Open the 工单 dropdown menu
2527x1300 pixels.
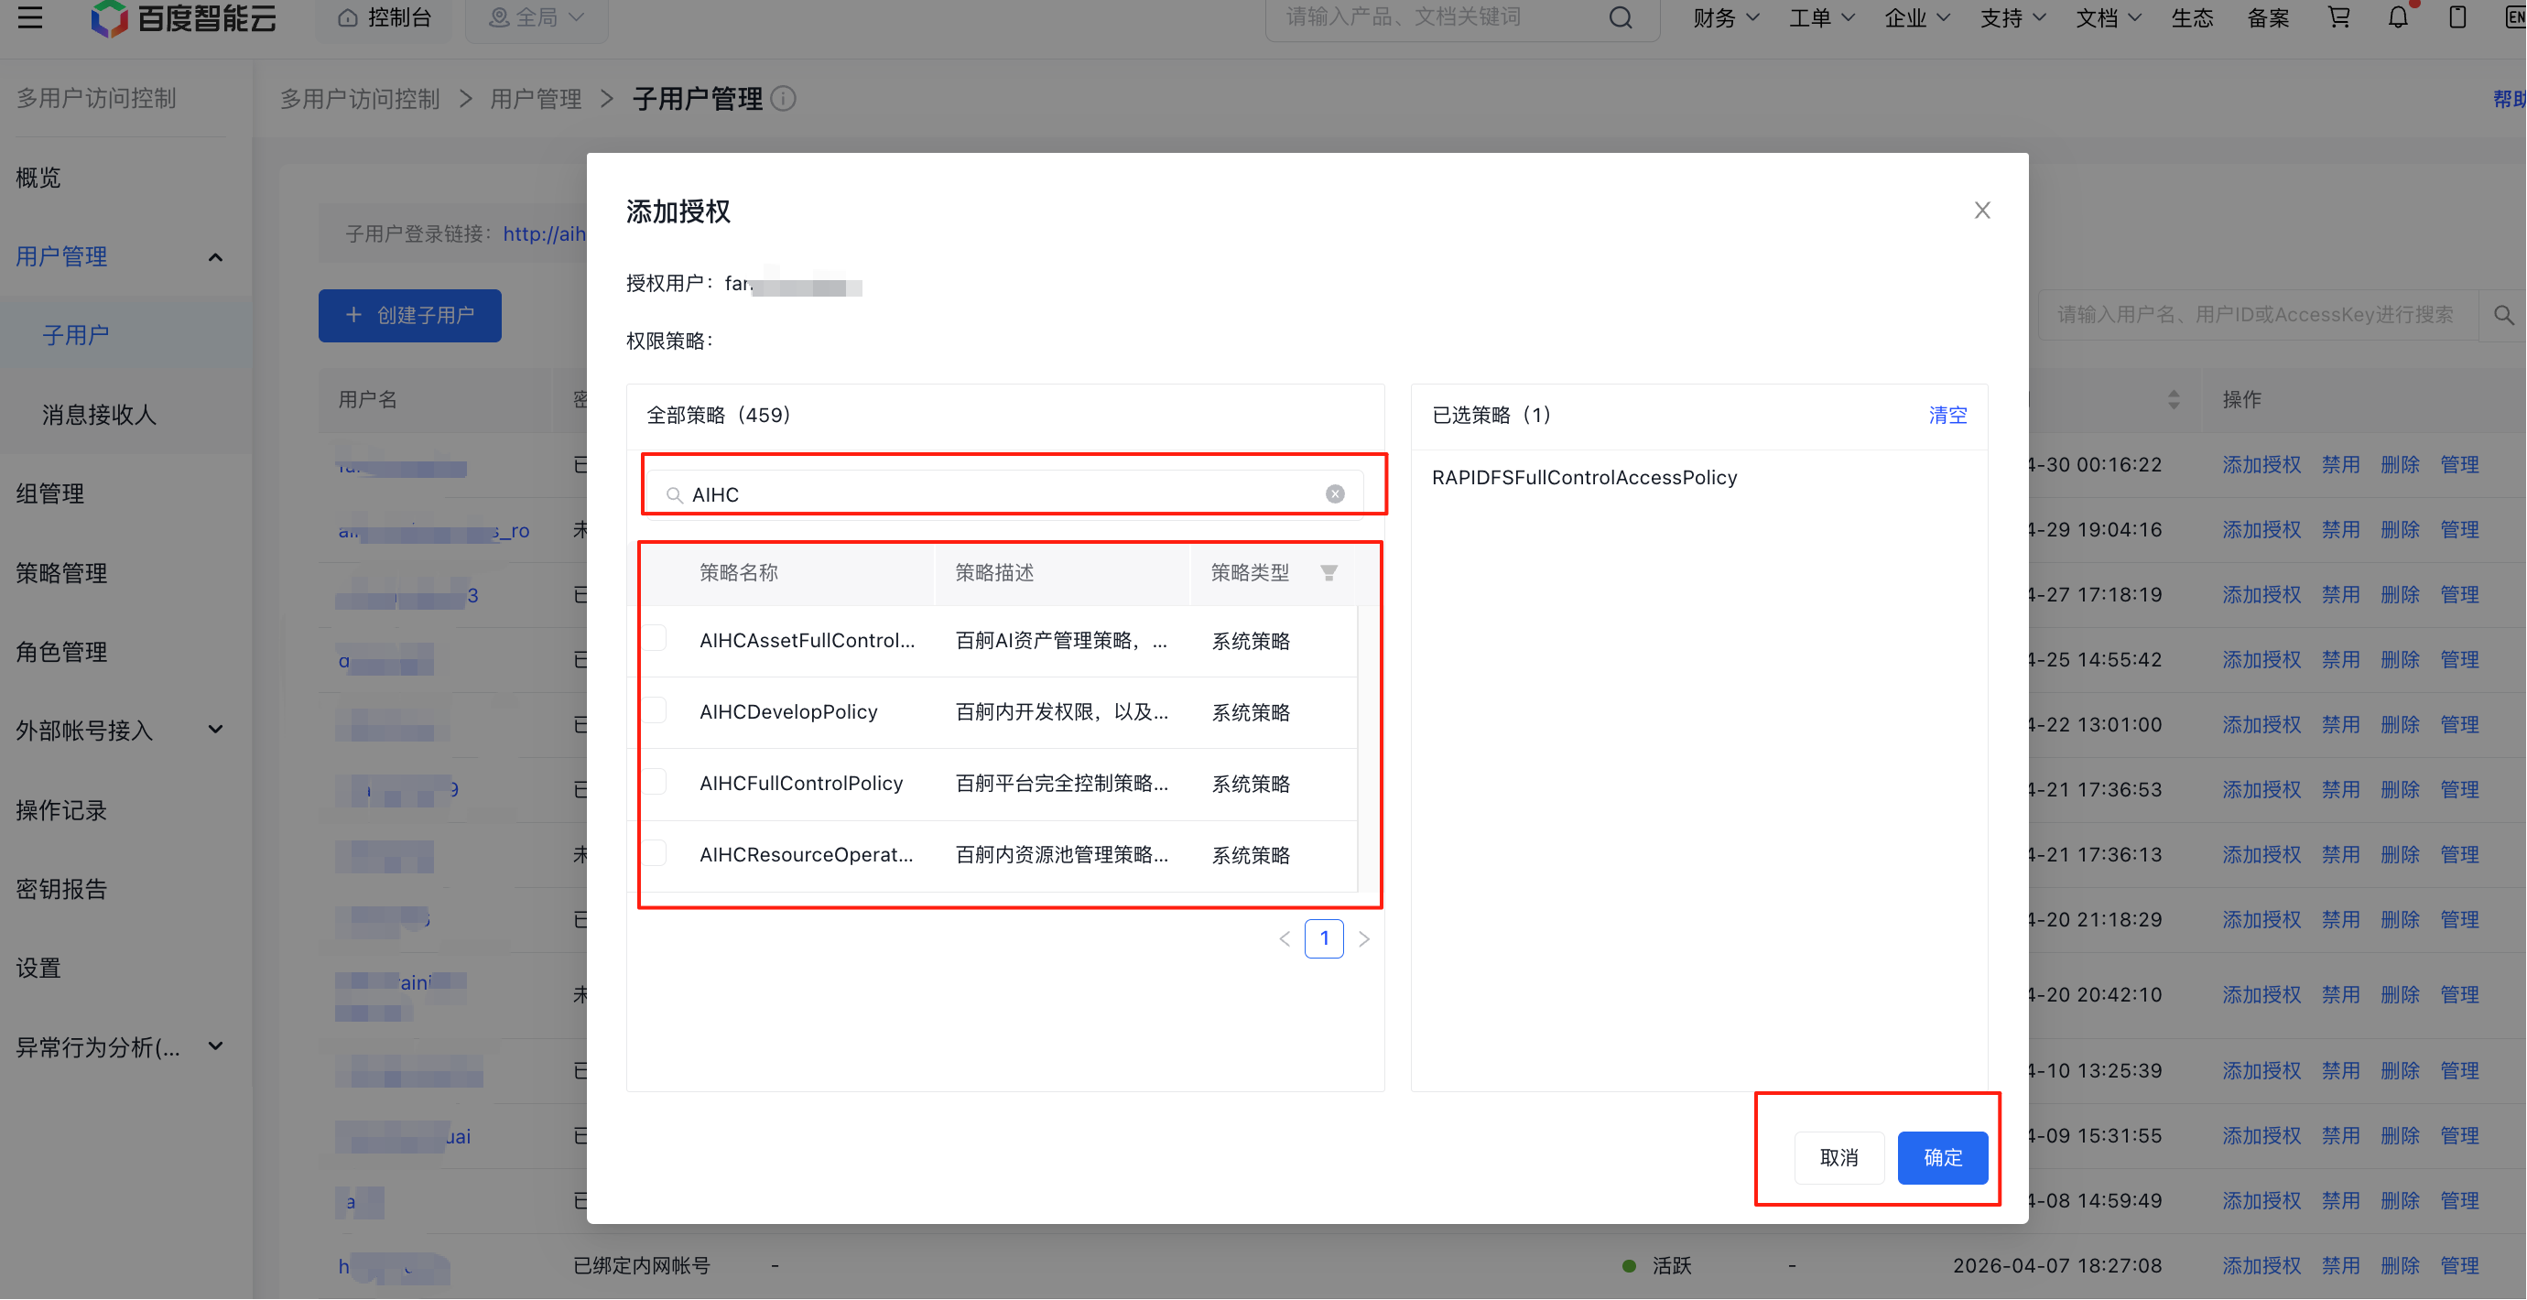(x=1822, y=17)
